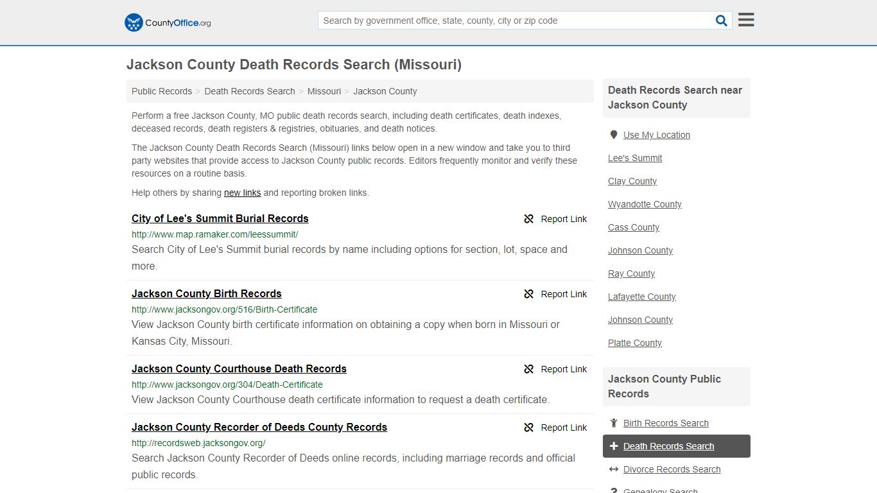The image size is (877, 493).
Task: Open the CountyOffice.org logo home link
Action: click(x=168, y=22)
